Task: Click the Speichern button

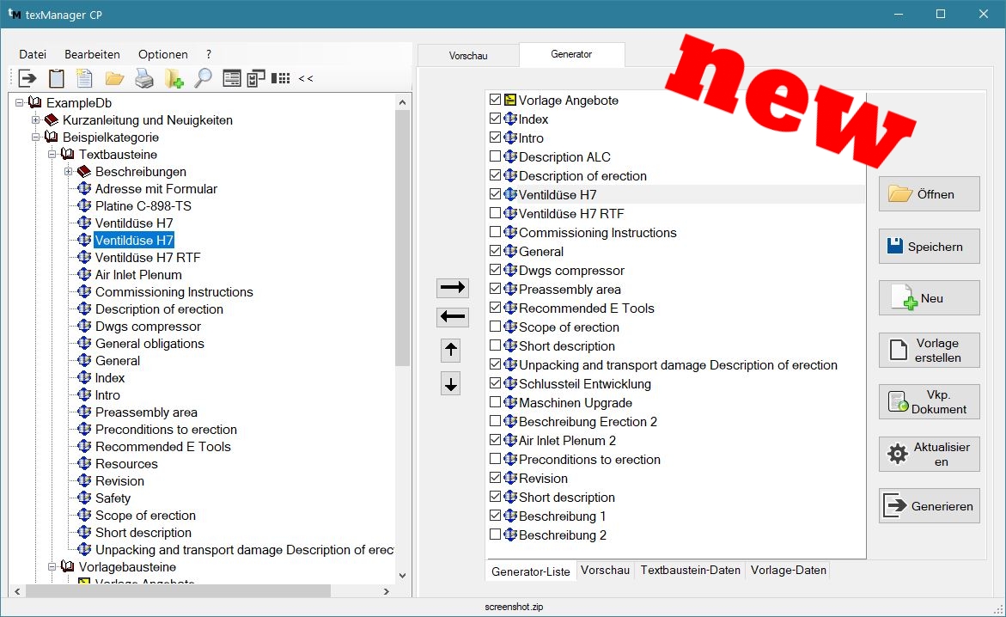Action: (929, 247)
